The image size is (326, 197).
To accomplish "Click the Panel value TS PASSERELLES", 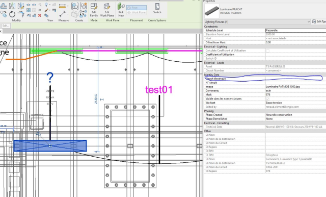I will 276,67.
